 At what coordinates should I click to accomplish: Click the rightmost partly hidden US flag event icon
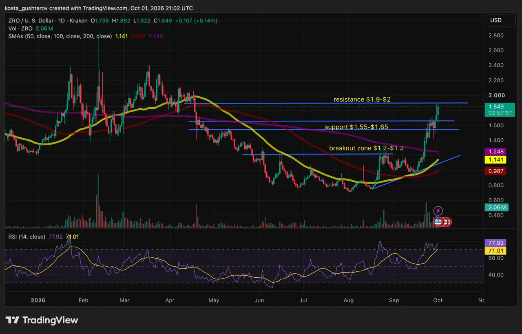point(449,222)
